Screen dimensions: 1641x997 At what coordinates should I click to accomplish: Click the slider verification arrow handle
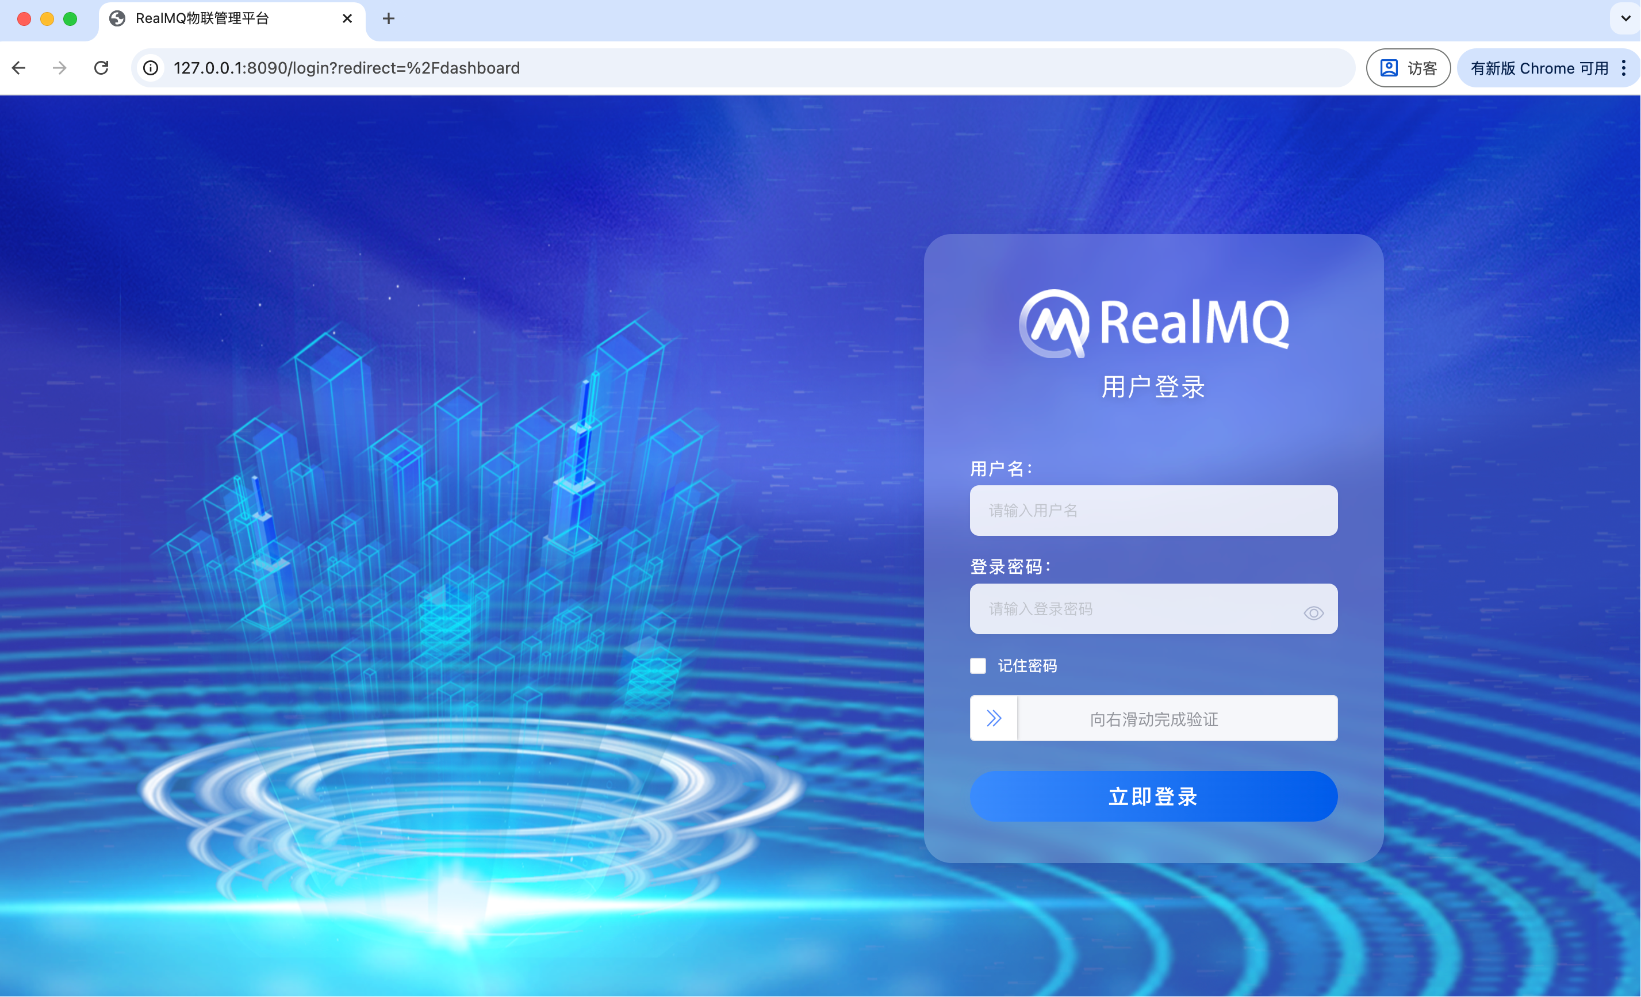click(994, 719)
